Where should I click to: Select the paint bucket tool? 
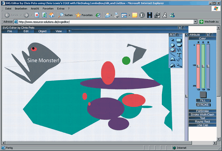click(x=172, y=65)
